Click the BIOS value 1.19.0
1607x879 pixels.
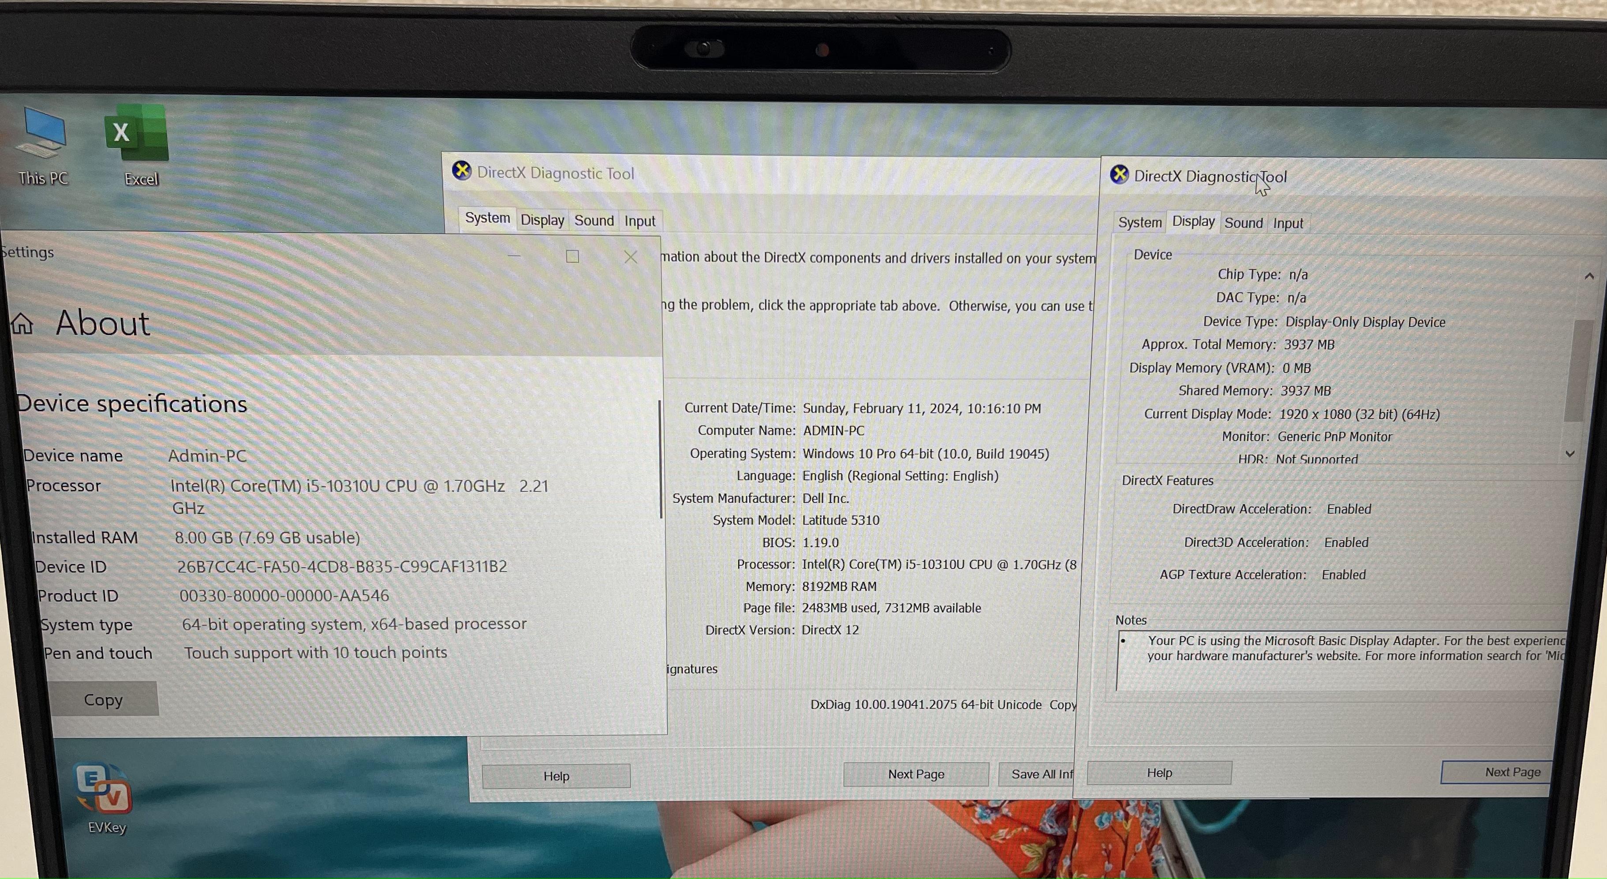pos(820,543)
